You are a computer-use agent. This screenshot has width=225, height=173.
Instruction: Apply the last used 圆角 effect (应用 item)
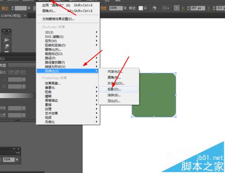[x=67, y=5]
